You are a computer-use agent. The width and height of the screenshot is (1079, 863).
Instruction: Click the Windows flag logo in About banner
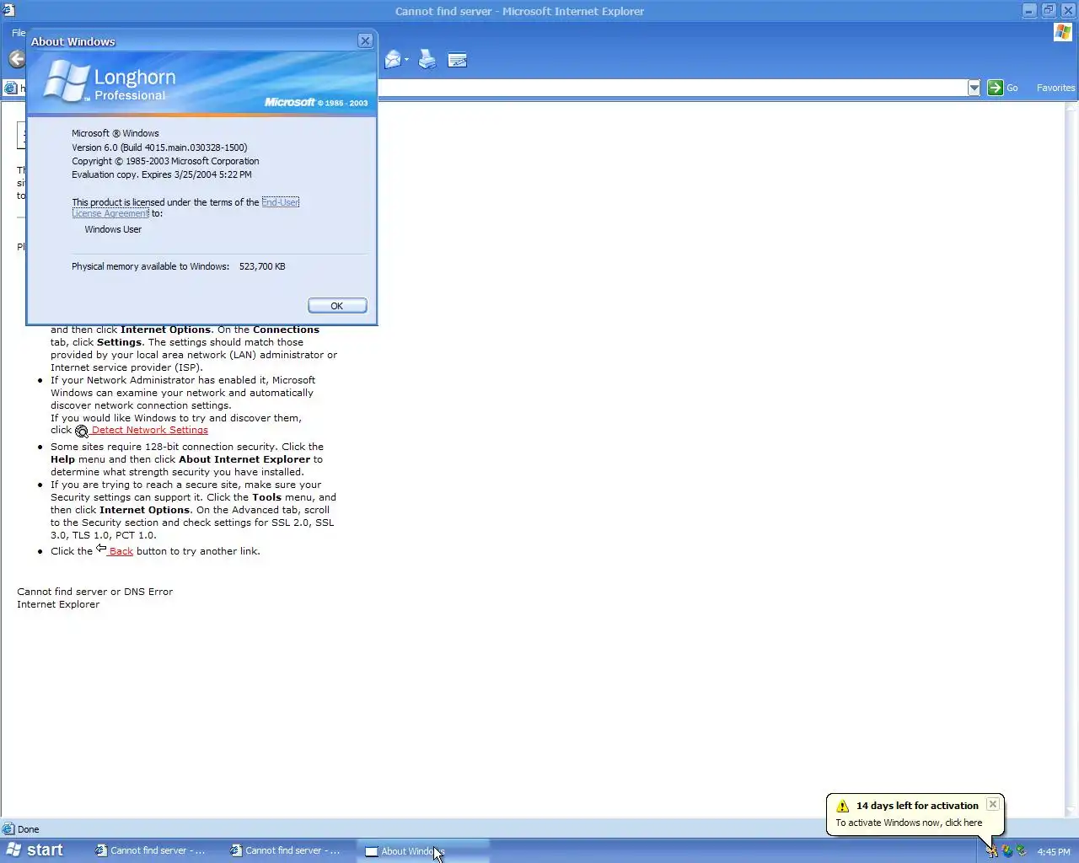pyautogui.click(x=66, y=82)
